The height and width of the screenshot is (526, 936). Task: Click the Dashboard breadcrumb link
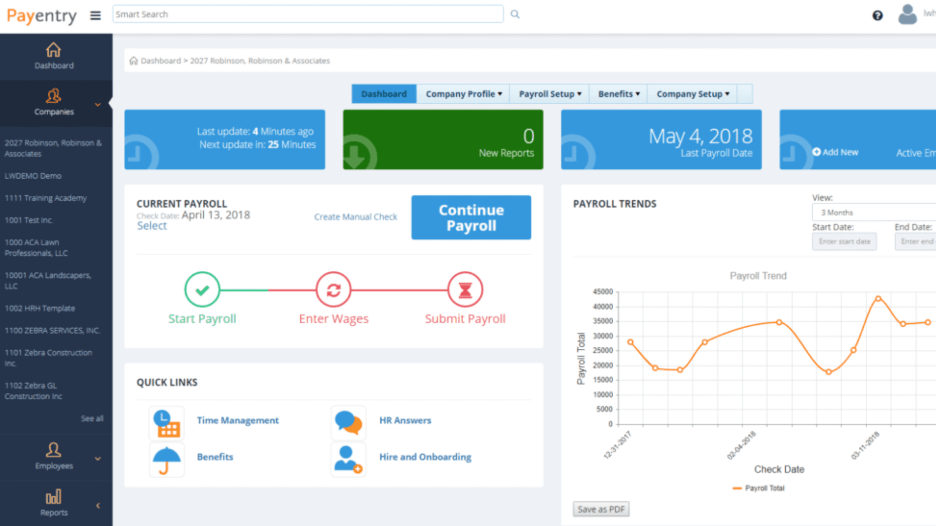pos(161,61)
